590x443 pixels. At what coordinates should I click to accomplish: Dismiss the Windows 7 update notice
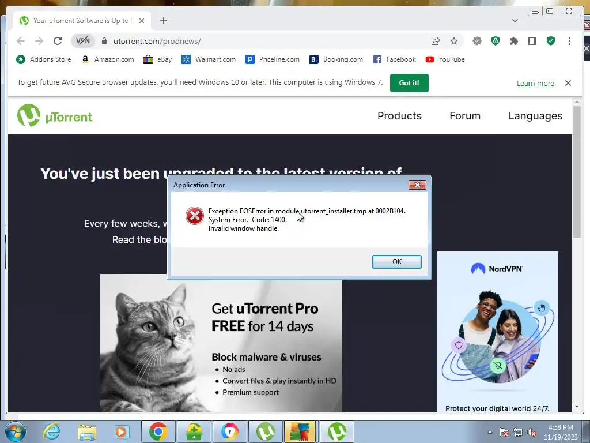[x=568, y=83]
